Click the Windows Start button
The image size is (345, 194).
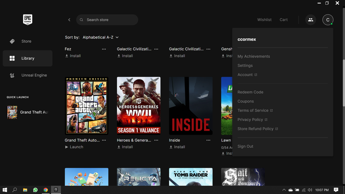pyautogui.click(x=5, y=190)
